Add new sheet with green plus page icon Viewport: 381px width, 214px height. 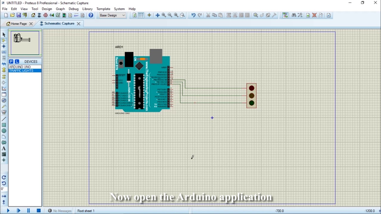coord(308,15)
